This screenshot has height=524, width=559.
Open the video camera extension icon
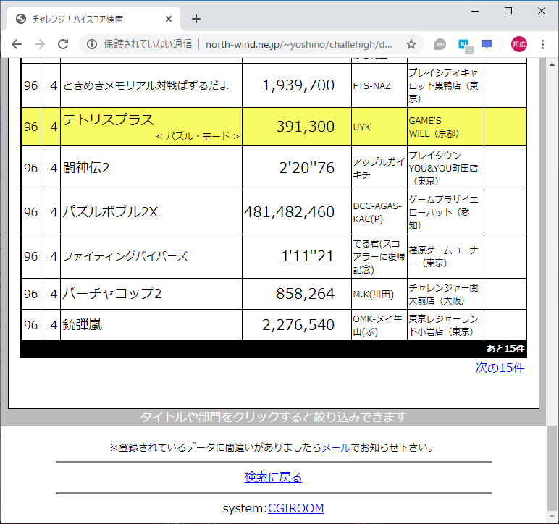click(x=440, y=44)
